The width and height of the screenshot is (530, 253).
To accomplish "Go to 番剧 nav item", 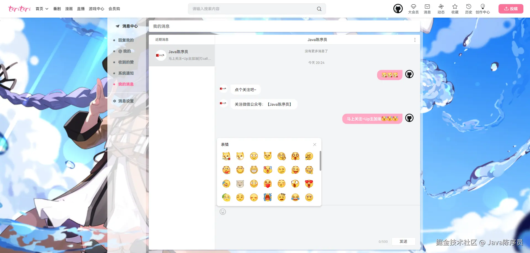I will [57, 9].
